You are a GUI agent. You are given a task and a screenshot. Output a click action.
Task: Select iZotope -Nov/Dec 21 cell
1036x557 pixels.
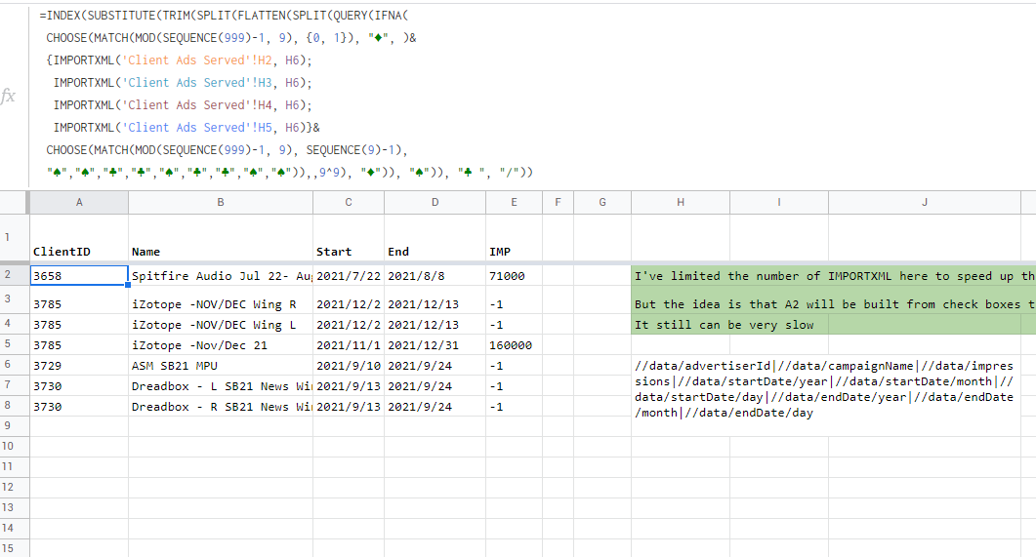coord(221,344)
